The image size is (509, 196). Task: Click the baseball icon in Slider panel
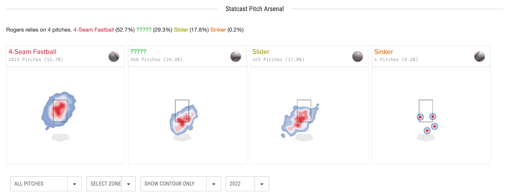point(358,56)
